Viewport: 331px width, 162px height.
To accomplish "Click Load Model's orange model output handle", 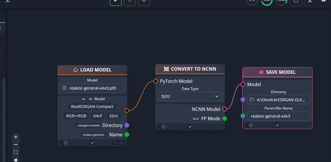I will pos(127,111).
